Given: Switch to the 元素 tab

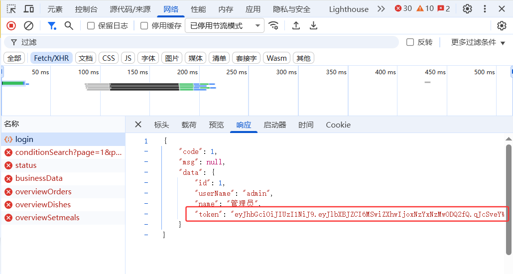Looking at the screenshot, I should [x=55, y=9].
